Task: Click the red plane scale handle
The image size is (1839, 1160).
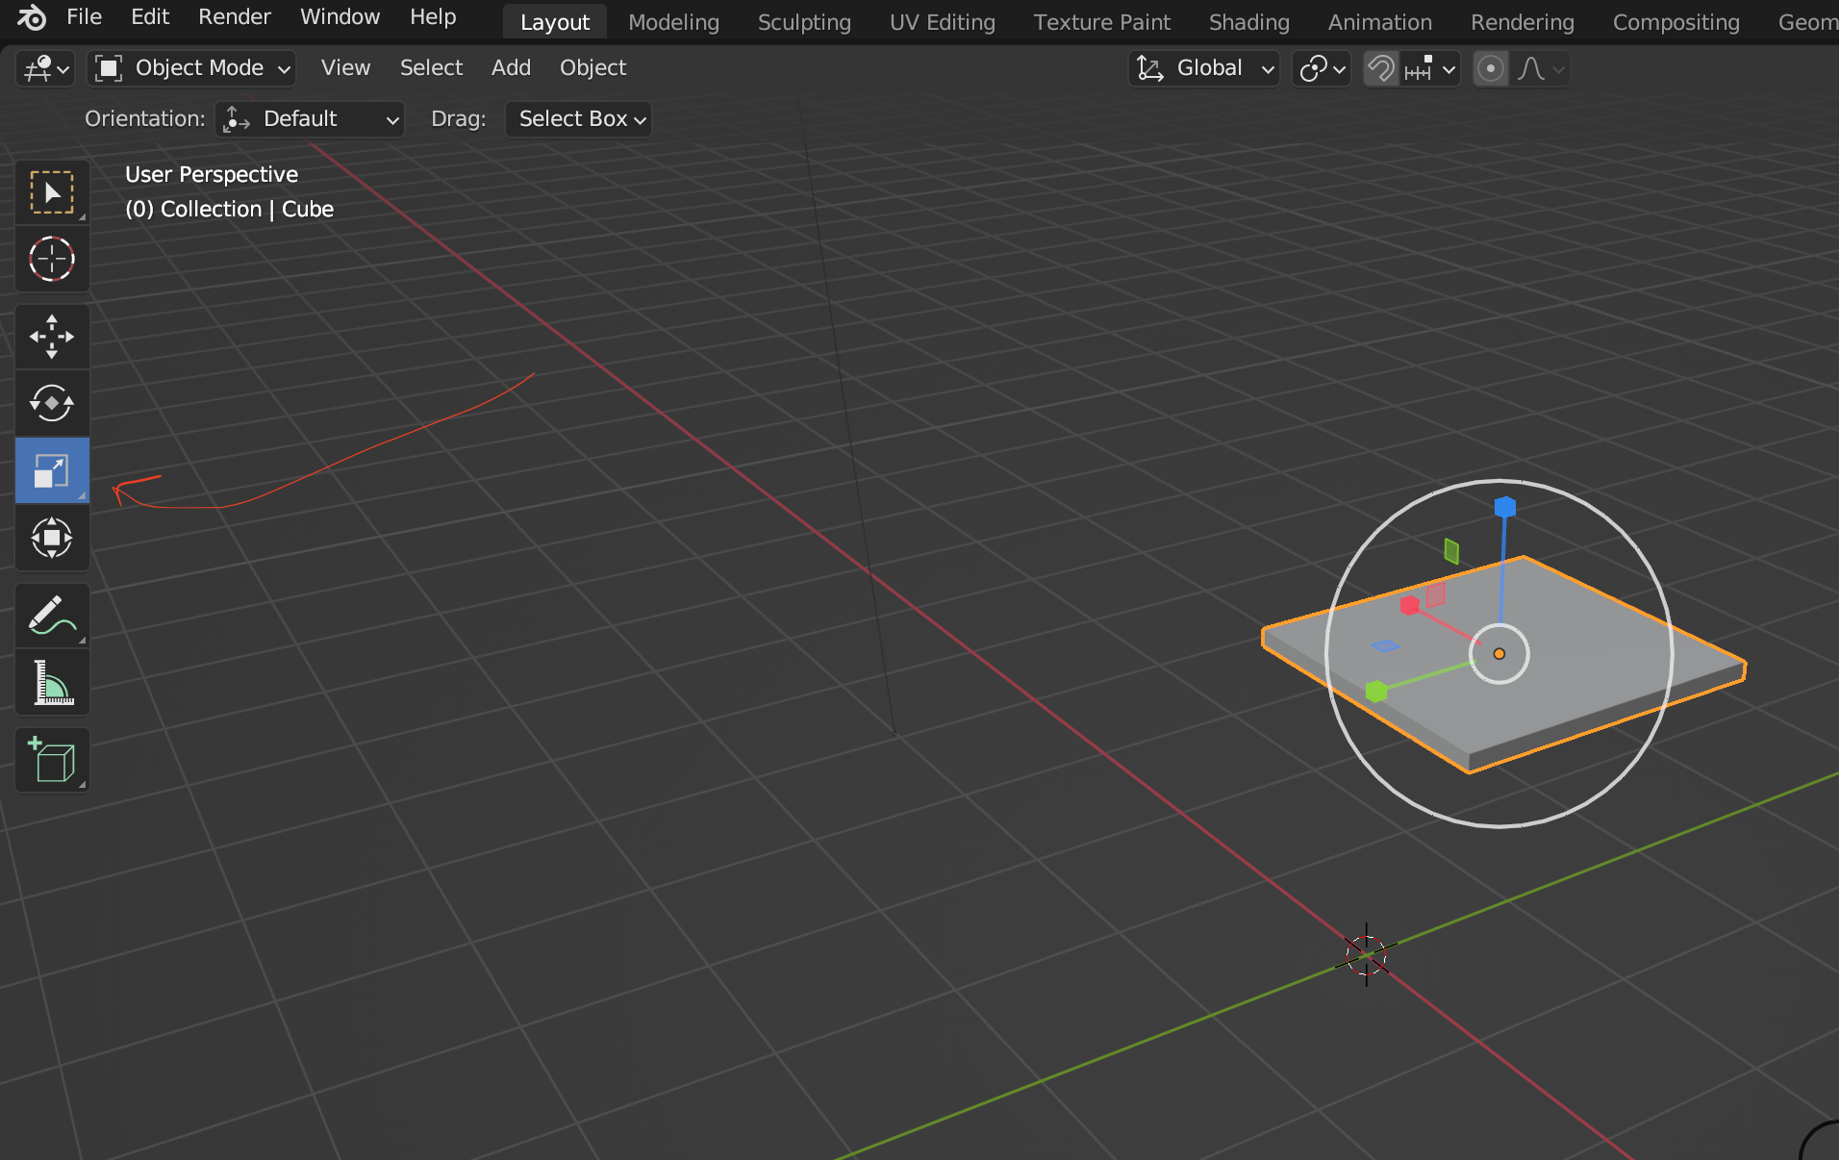Action: (1436, 595)
